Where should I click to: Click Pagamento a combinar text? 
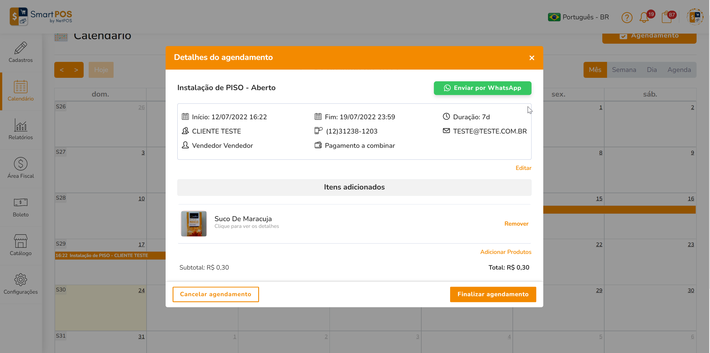[x=360, y=146]
